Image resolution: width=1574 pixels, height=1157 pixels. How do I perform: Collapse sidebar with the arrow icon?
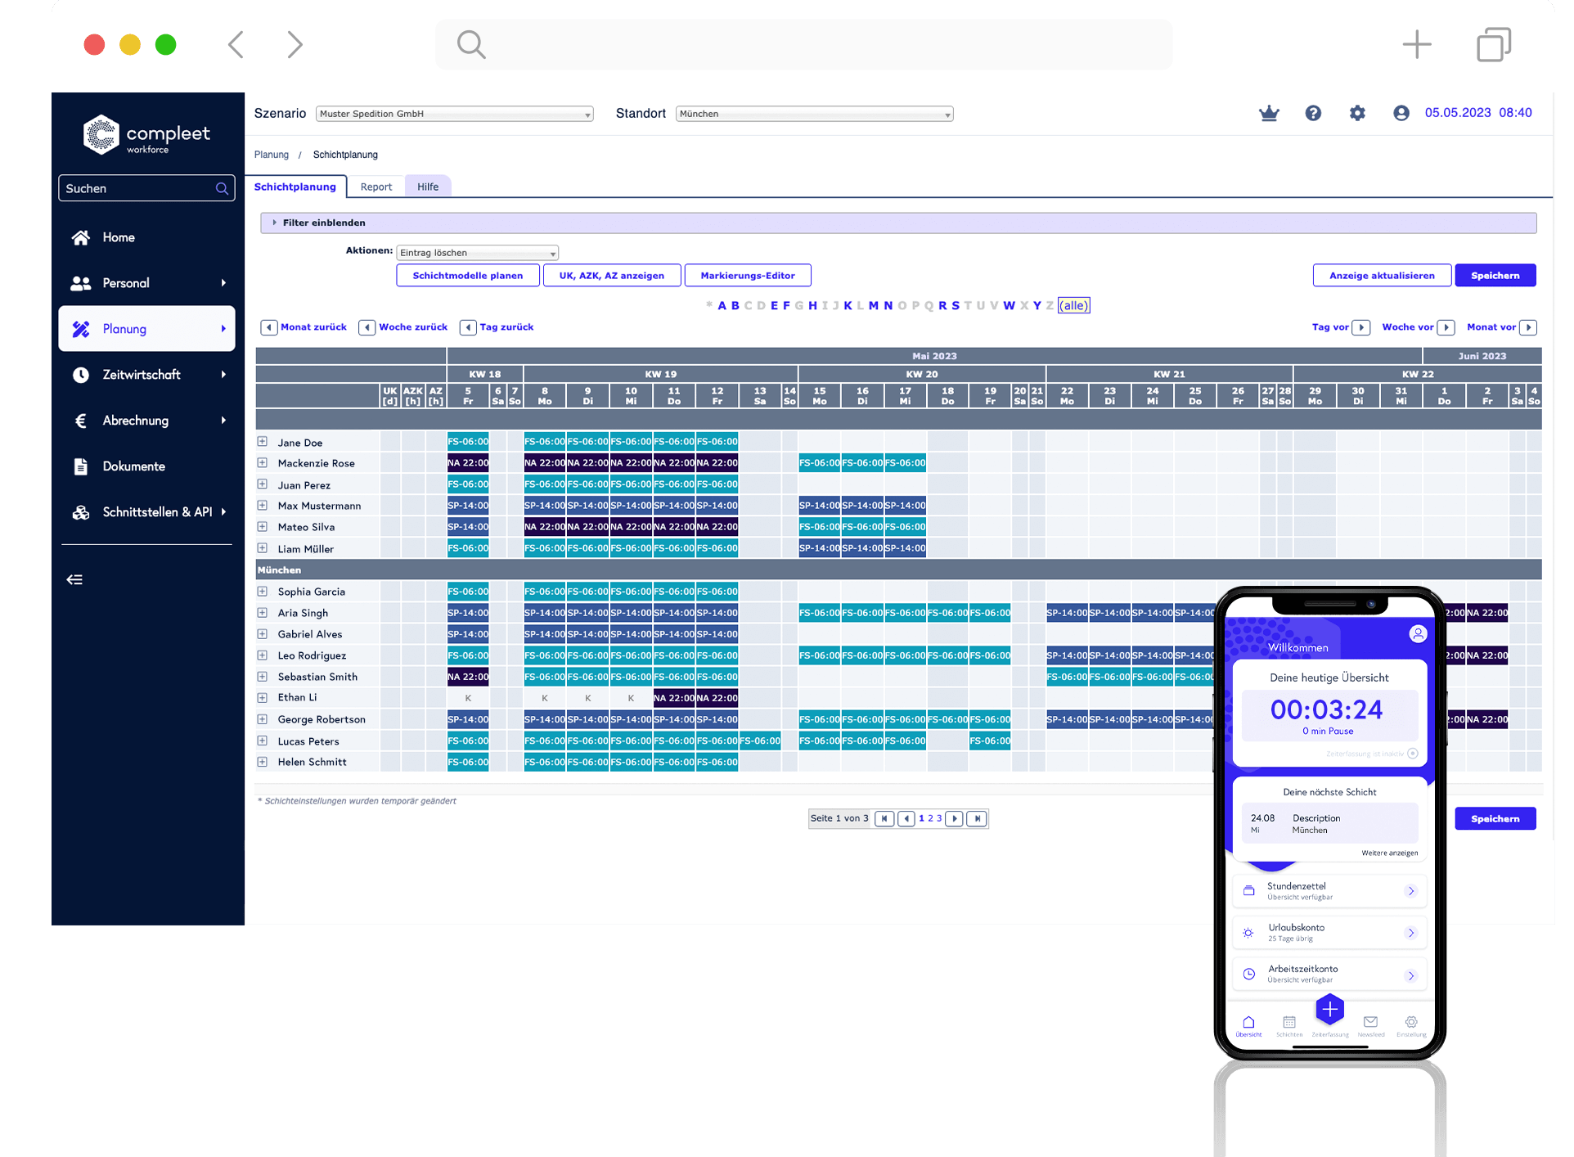74,579
